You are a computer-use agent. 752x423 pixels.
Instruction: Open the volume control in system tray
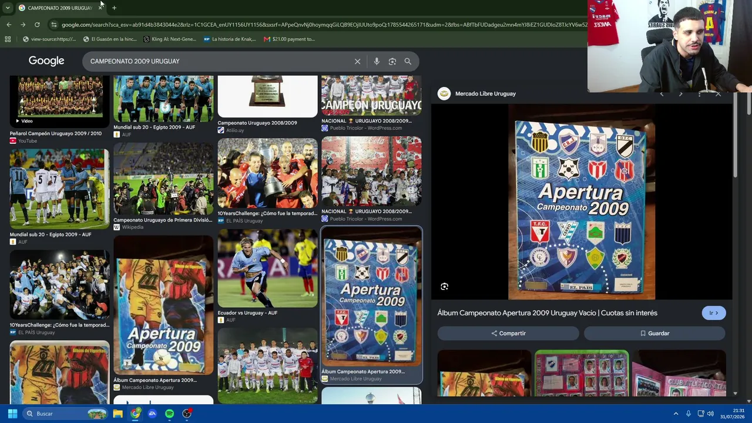click(x=711, y=414)
